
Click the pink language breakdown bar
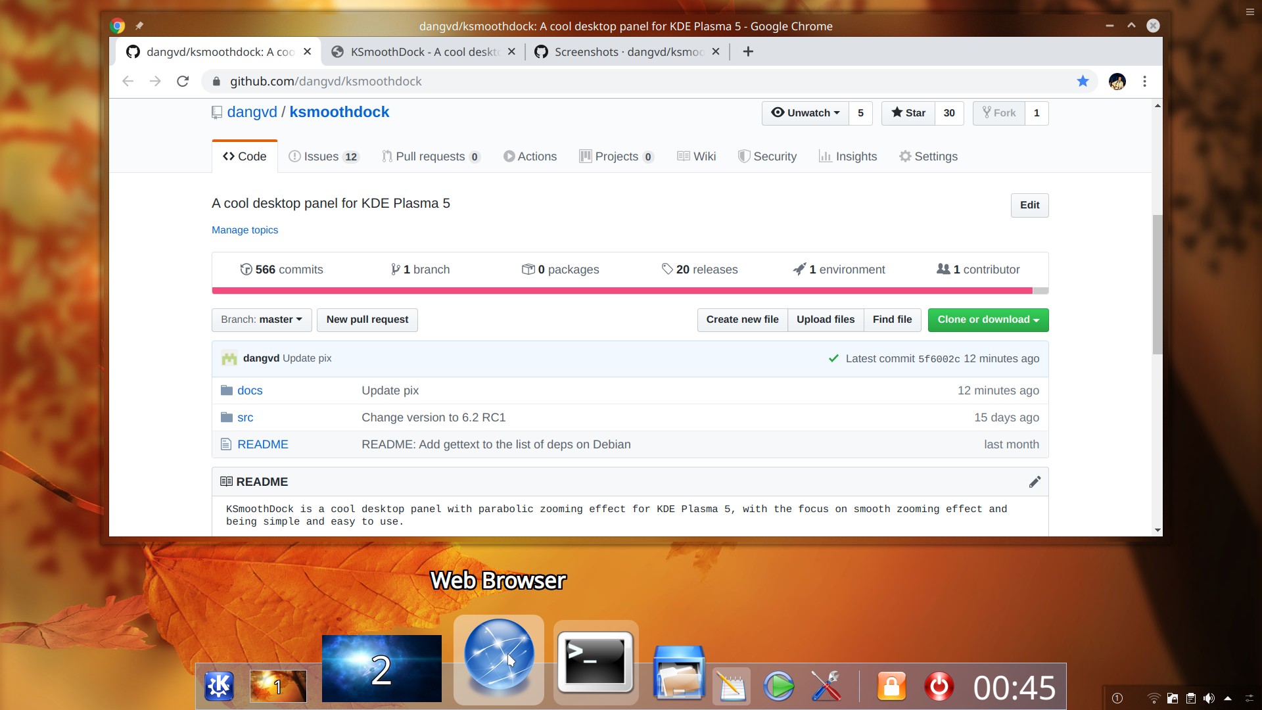coord(622,291)
